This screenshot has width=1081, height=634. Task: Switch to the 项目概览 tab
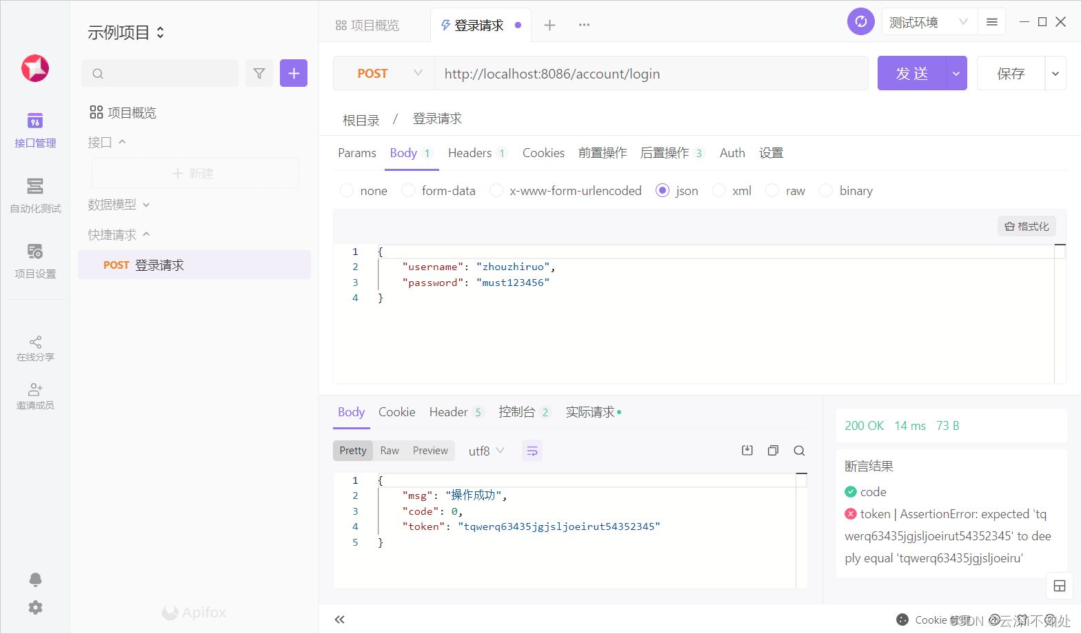tap(367, 25)
